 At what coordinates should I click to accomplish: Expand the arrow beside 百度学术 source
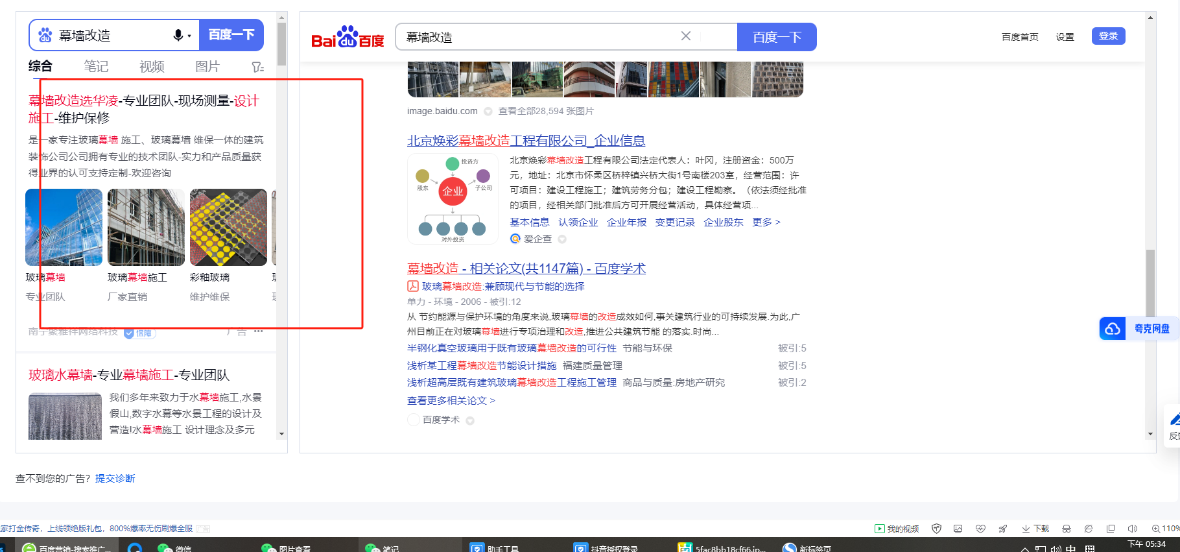point(470,420)
